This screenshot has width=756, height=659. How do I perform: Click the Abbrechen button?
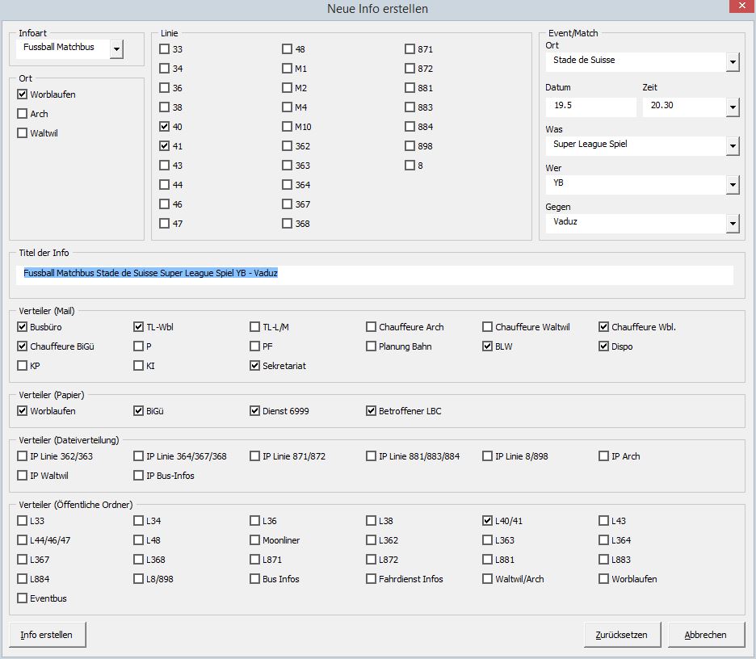pyautogui.click(x=705, y=635)
